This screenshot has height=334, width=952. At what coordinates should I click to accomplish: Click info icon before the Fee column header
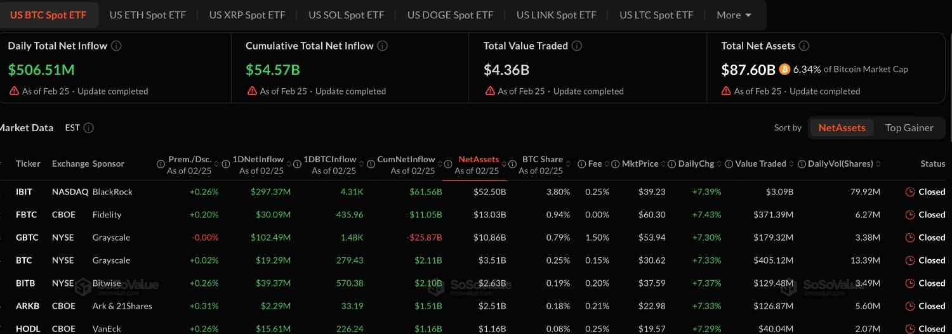[582, 164]
